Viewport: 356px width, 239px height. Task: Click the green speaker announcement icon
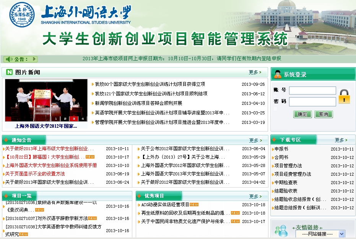point(9,59)
